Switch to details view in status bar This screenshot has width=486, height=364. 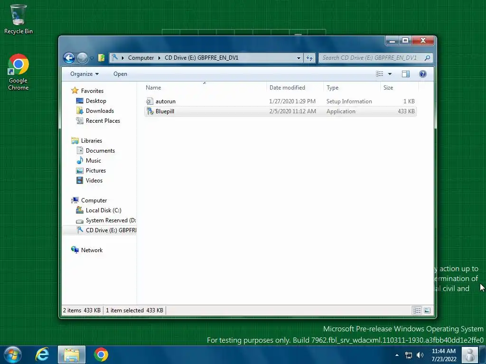[x=417, y=310]
